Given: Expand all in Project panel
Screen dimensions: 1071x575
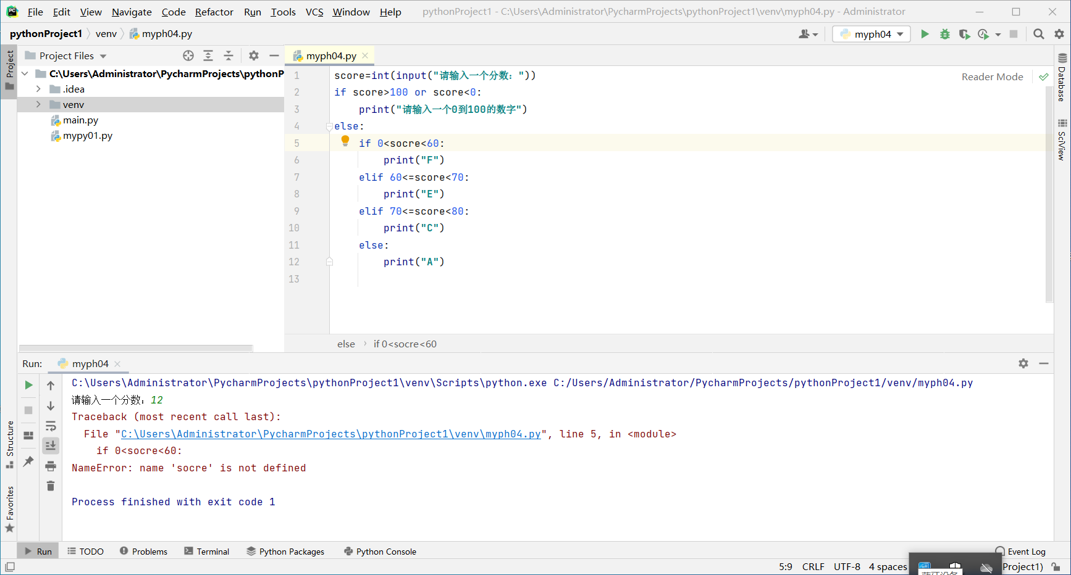Looking at the screenshot, I should point(208,56).
